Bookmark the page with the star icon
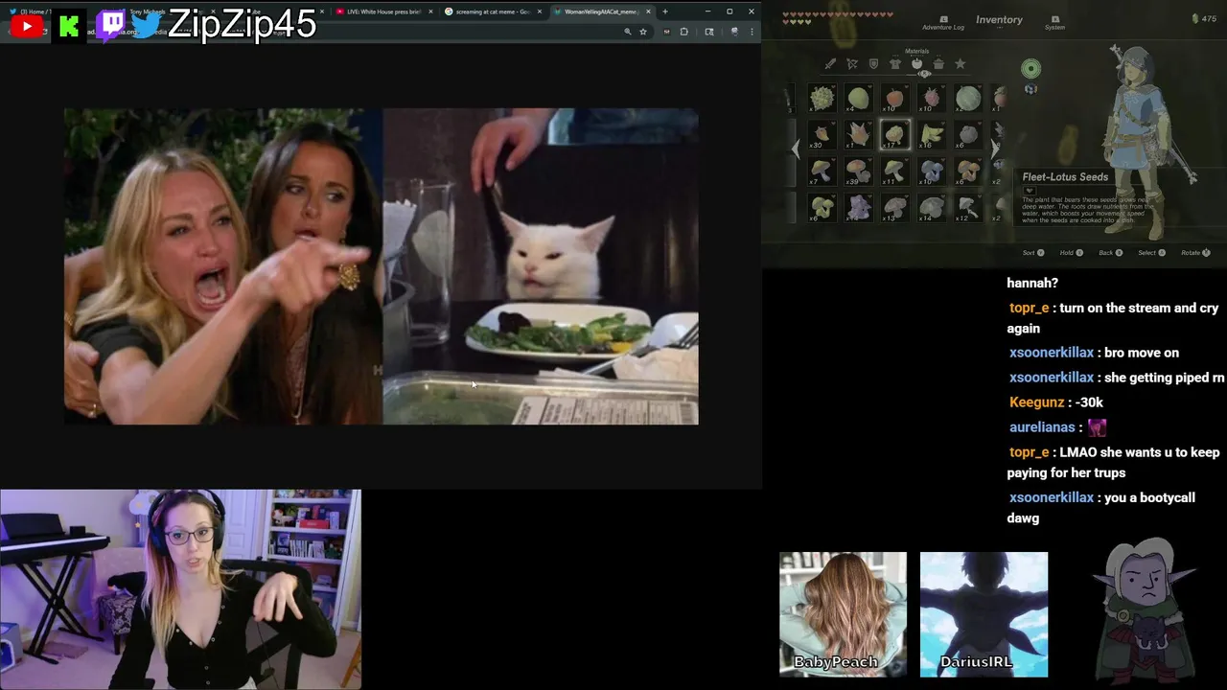Screen dimensions: 1227x690 coord(643,32)
